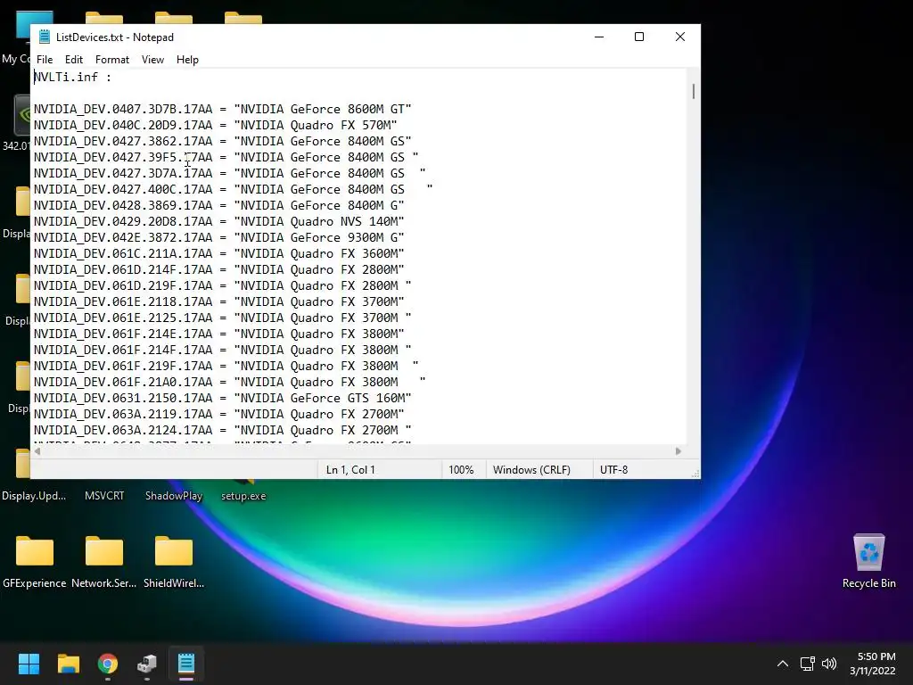913x685 pixels.
Task: Click the NVIDIA_DEV.0427.3862 GeForce 8400M GS line
Action: pos(222,141)
